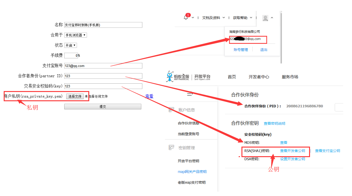Click 设置开发者公钥 link

coord(292,159)
